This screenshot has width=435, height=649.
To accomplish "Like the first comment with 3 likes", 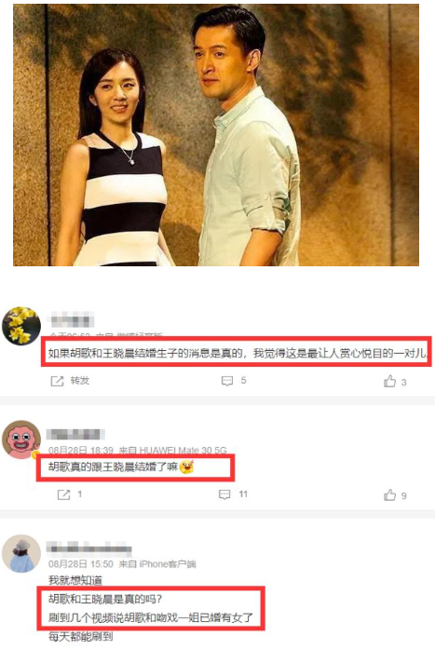I will pos(390,381).
